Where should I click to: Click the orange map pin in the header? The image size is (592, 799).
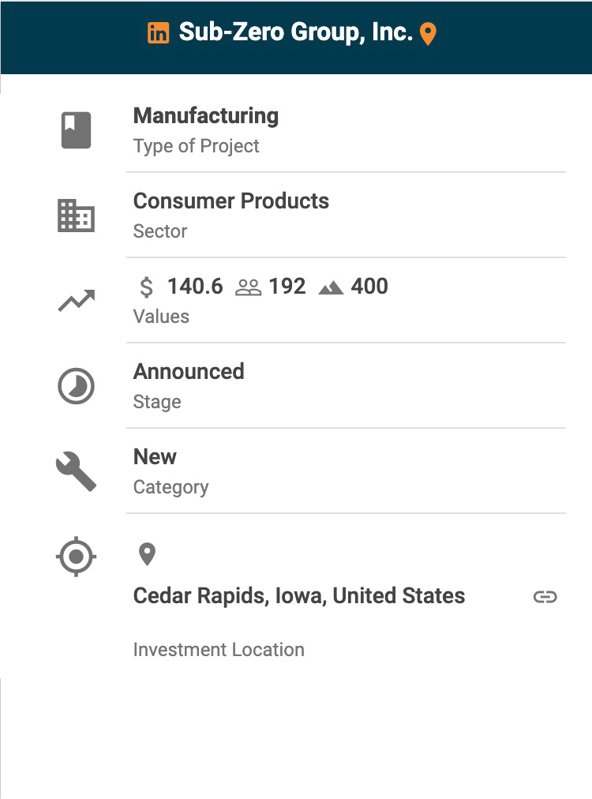[x=428, y=34]
